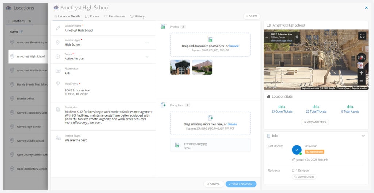Select Amethyst Middle School in the list
The width and height of the screenshot is (374, 193).
coord(28,71)
